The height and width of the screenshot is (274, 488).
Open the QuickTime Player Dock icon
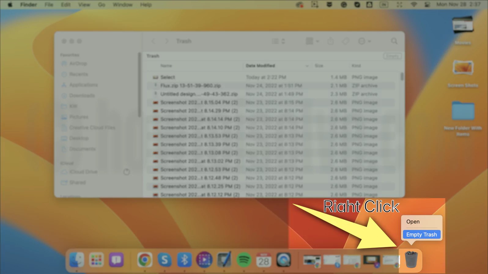[x=284, y=260]
